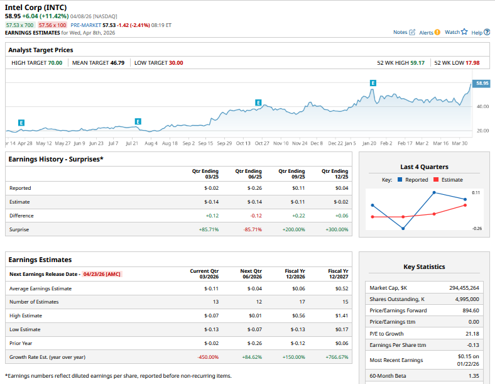This screenshot has width=495, height=384.
Task: Click the 52 WK LOW 17.98 value
Action: [472, 63]
